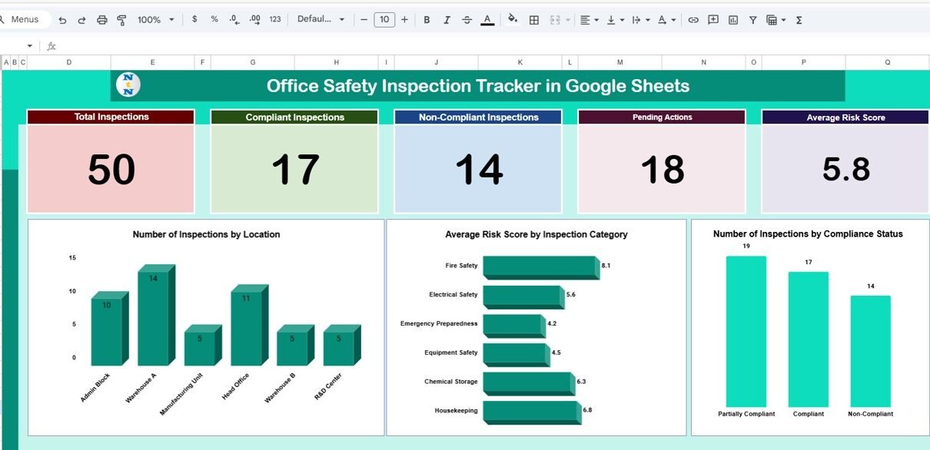Viewport: 930px width, 450px height.
Task: Open the horizontal align dropdown
Action: pyautogui.click(x=590, y=20)
